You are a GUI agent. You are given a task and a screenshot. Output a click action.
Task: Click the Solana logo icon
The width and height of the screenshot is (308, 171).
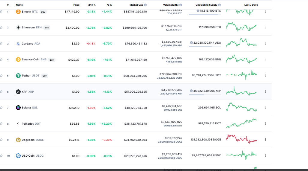18,108
